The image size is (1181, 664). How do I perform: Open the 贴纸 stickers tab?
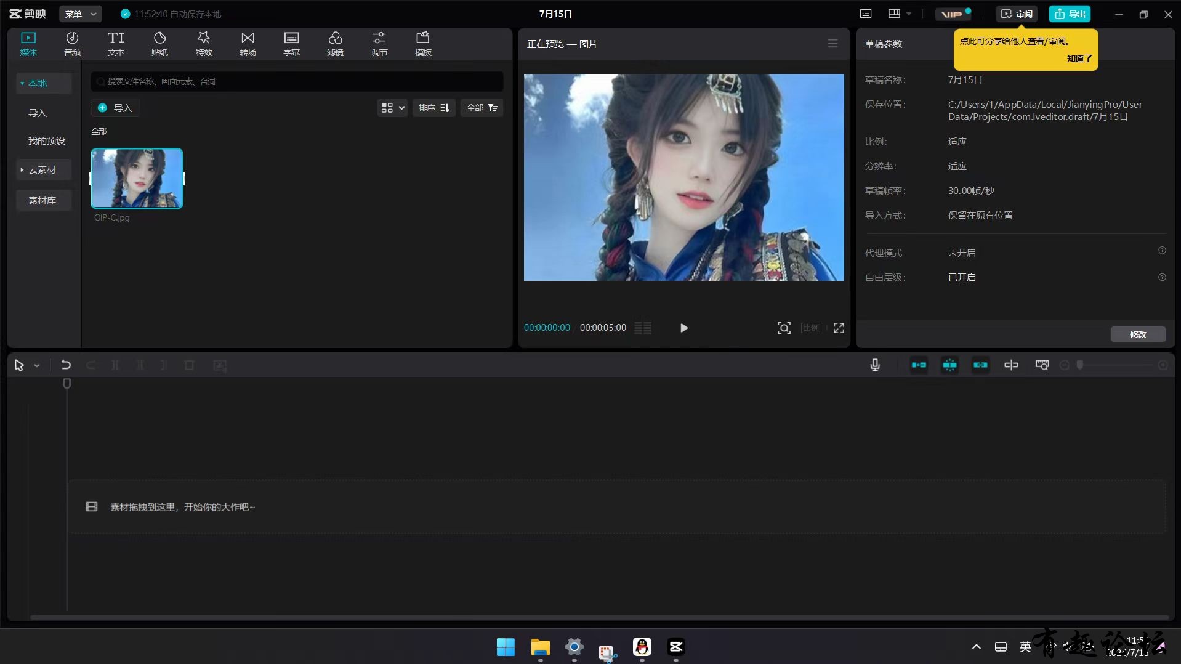pos(160,44)
